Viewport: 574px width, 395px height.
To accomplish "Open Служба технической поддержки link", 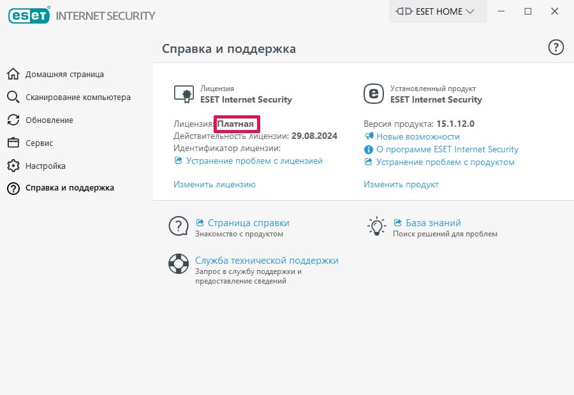I will coord(267,261).
